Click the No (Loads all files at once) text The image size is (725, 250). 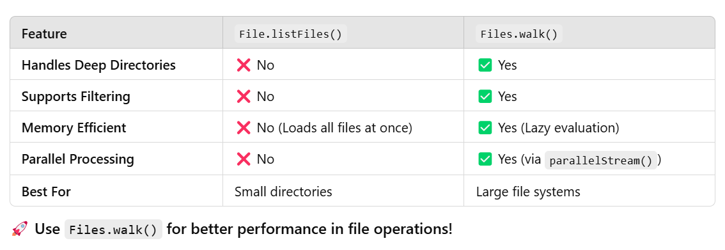point(334,128)
